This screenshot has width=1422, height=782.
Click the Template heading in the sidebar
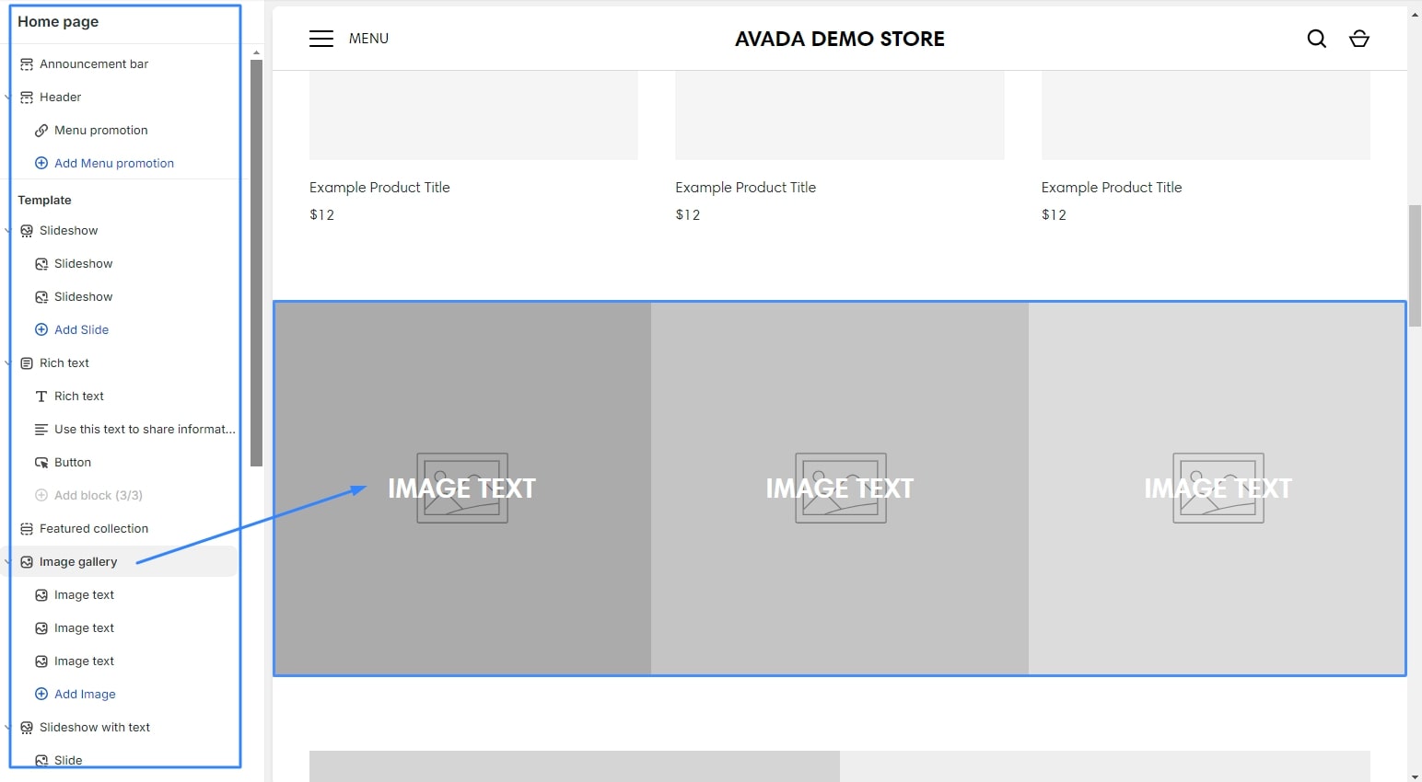click(44, 201)
